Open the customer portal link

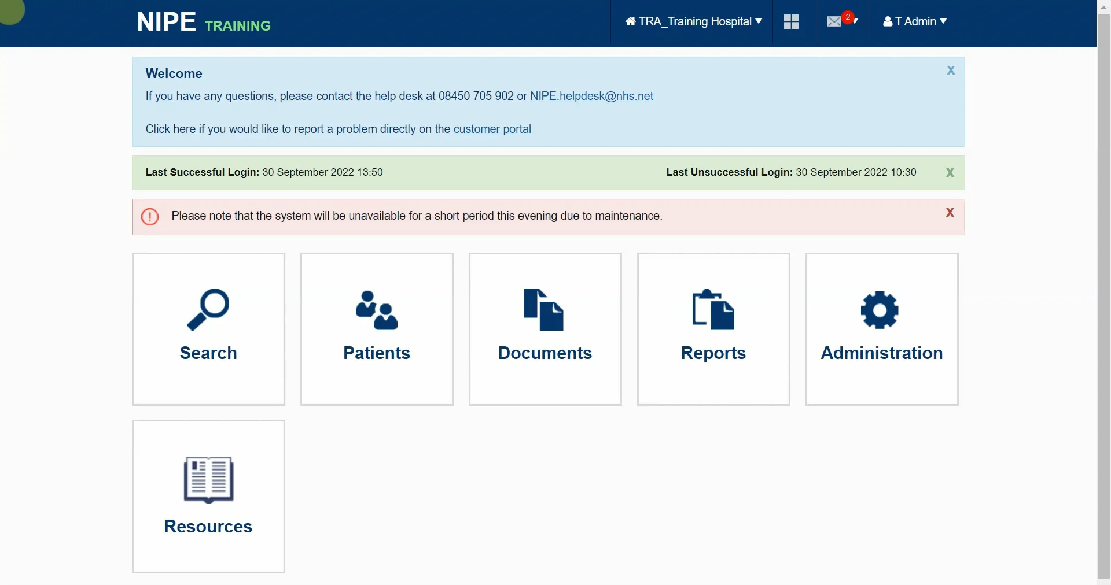click(492, 129)
